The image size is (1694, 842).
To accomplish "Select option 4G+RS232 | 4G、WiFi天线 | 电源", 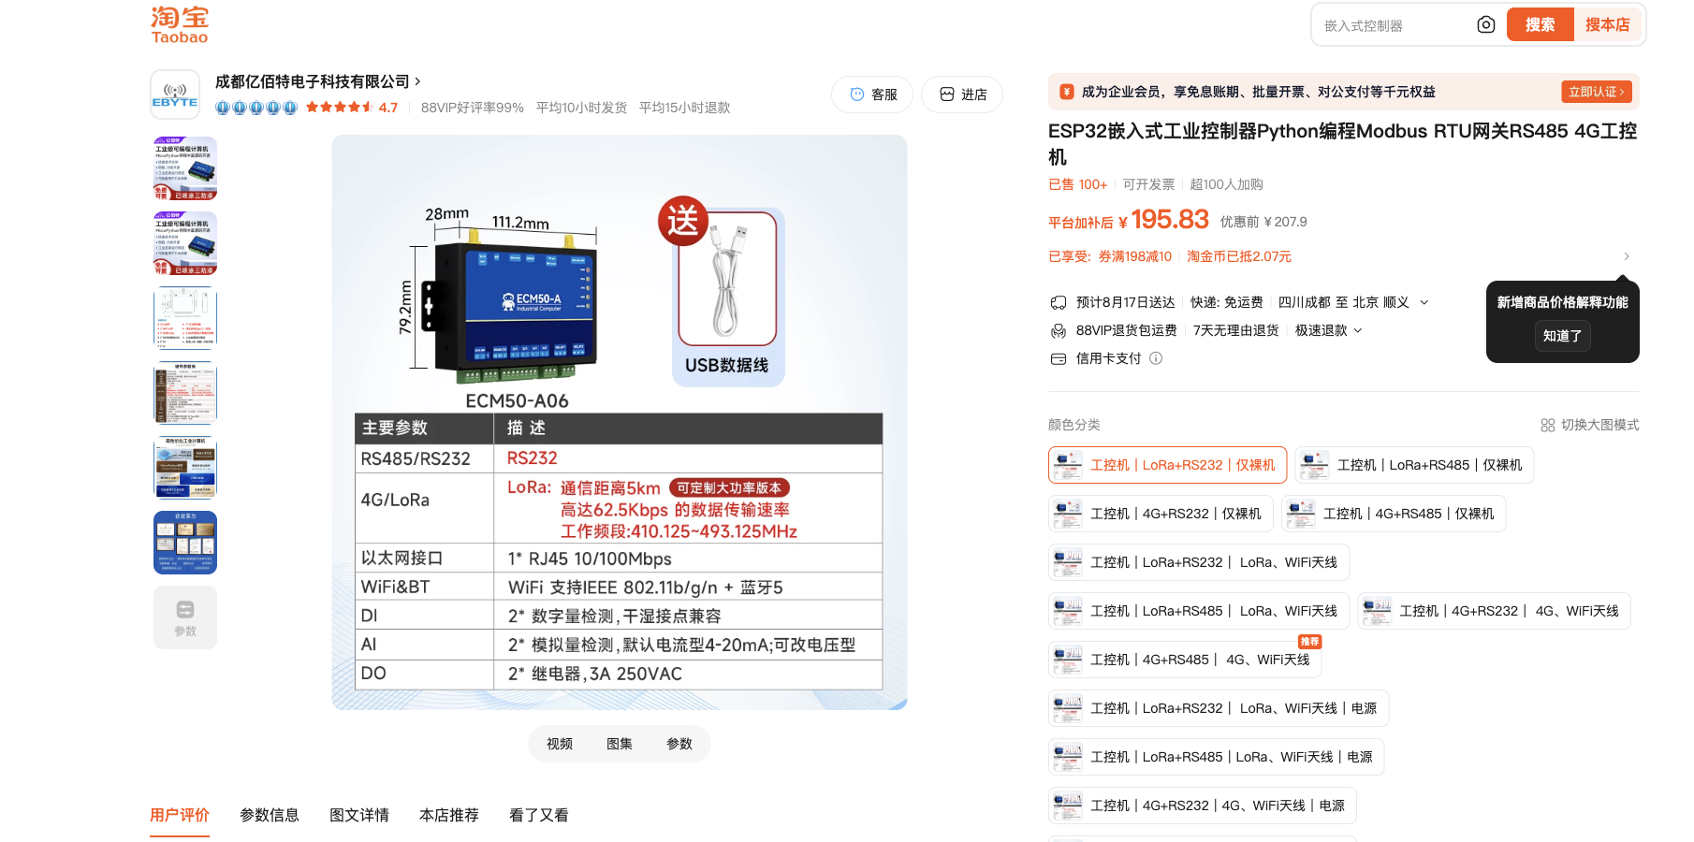I will pos(1202,806).
